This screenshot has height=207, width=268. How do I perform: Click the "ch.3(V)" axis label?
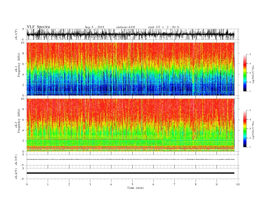[16, 160]
